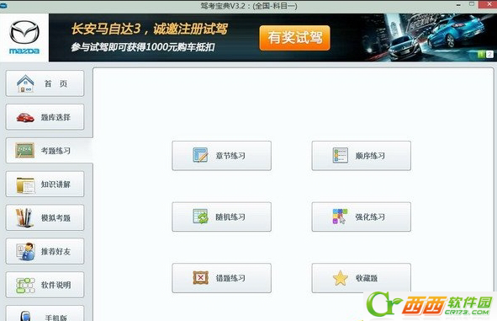Click the pencil-cup 模拟考题 icon
Viewport: 497px width, 321px height.
[x=24, y=218]
